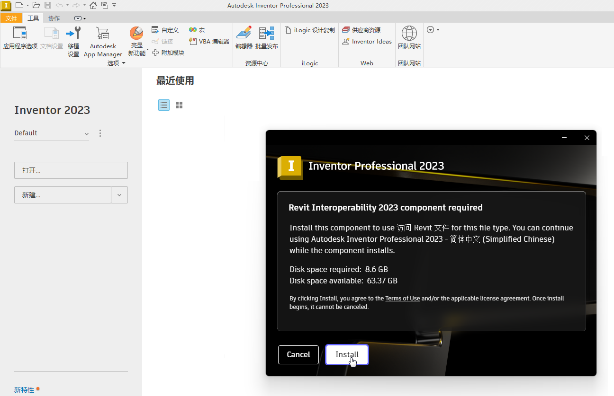
Task: Expand the 新建 split-button arrow
Action: tap(119, 195)
